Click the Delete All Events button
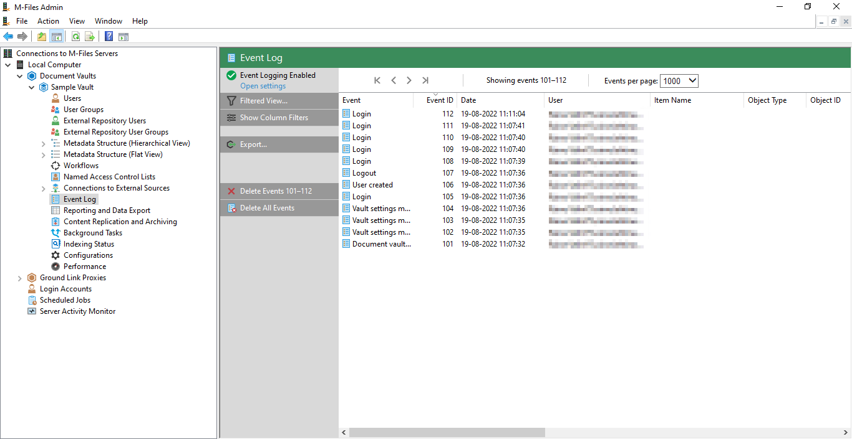 [x=267, y=208]
